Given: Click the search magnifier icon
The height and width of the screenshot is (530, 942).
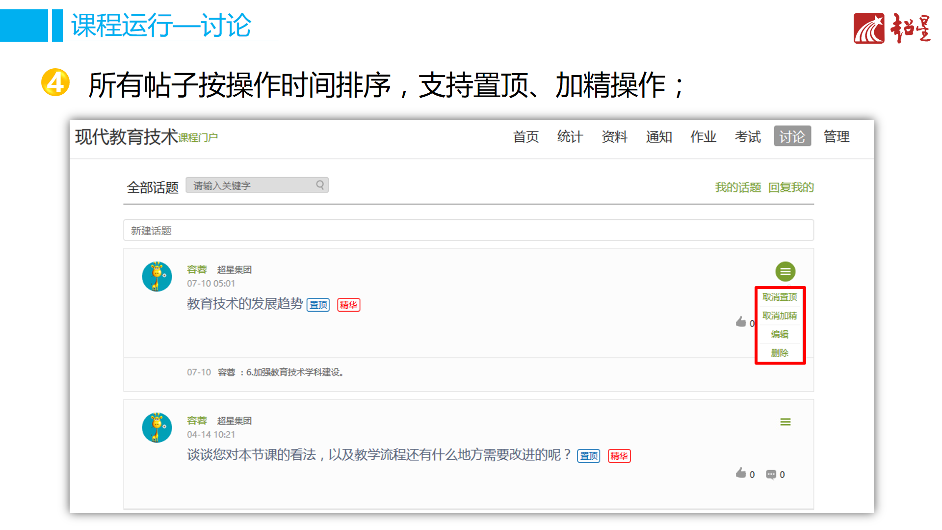Looking at the screenshot, I should pyautogui.click(x=320, y=185).
